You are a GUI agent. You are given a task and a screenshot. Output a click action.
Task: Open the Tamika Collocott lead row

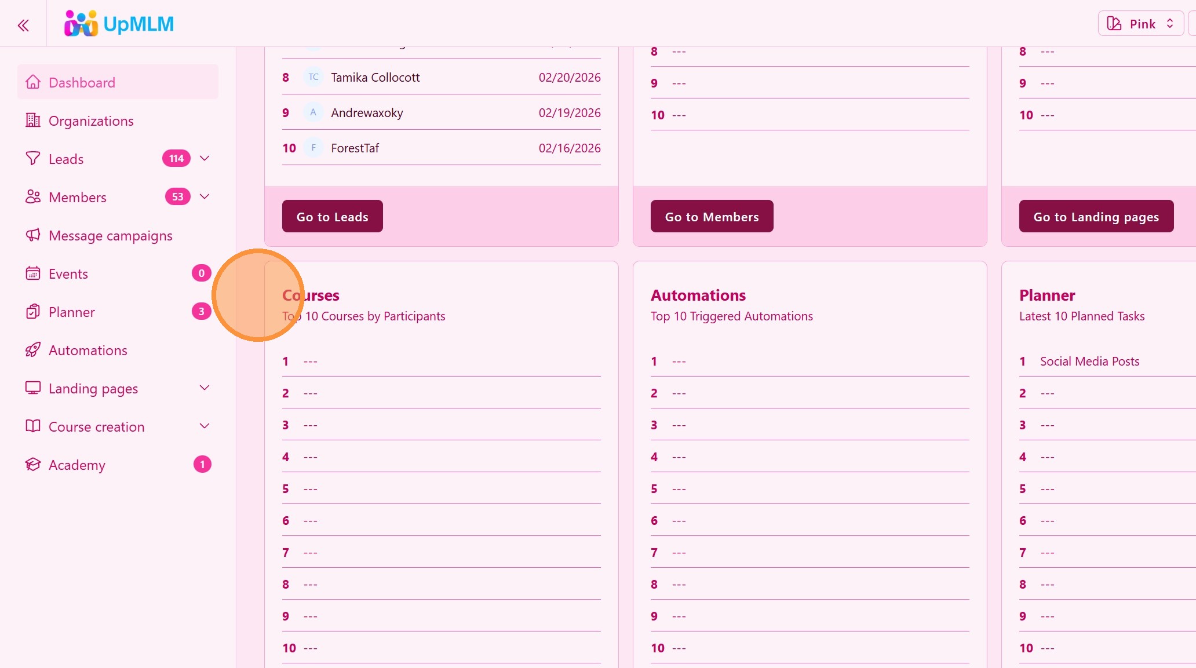point(375,77)
